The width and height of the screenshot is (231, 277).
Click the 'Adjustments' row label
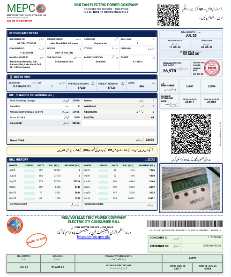pyautogui.click(x=90, y=112)
